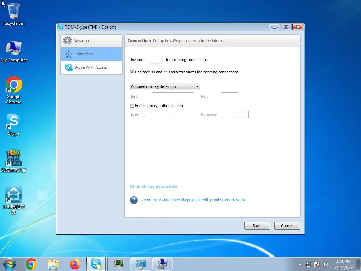
Task: Open the Automatic proxy detection dropdown
Action: pyautogui.click(x=165, y=86)
